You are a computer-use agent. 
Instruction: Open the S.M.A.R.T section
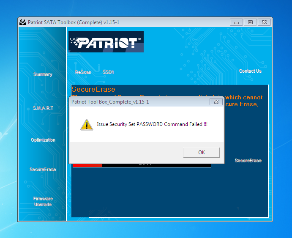[43, 108]
